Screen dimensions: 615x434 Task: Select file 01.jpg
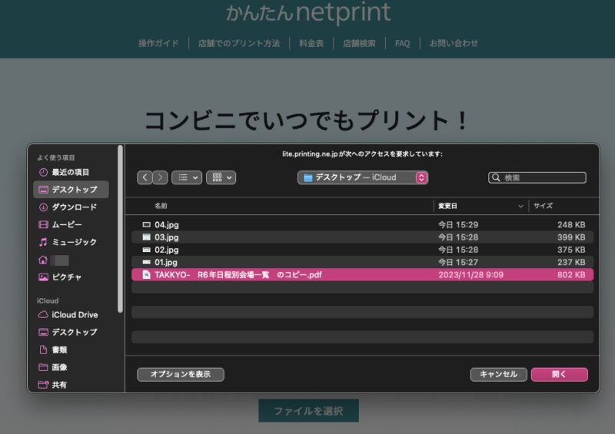click(x=362, y=262)
